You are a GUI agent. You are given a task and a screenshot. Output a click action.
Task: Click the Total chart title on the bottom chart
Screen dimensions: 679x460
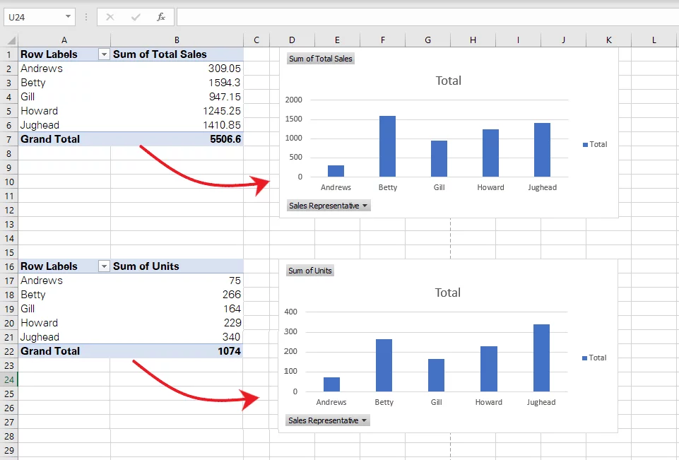click(448, 292)
